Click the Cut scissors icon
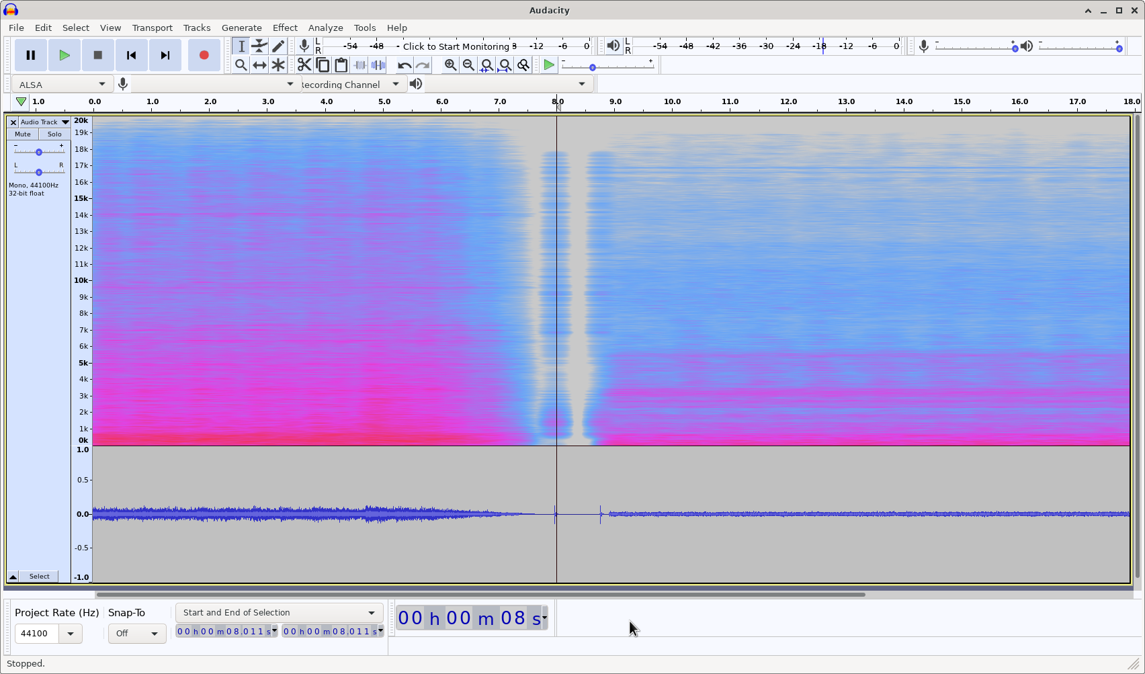Viewport: 1145px width, 674px height. [x=304, y=65]
